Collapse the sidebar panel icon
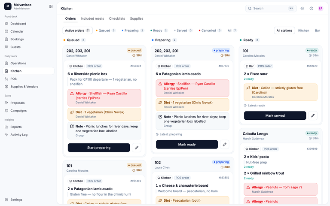 click(51, 6)
